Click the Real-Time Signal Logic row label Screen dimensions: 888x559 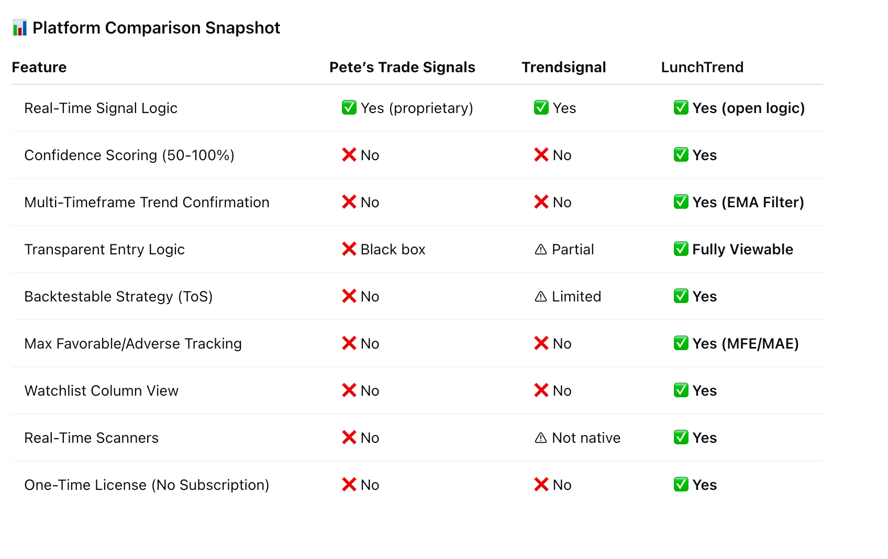coord(101,108)
